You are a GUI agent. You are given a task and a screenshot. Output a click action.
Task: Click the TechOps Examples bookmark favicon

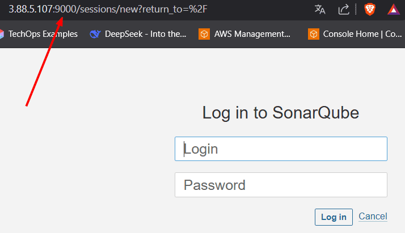click(x=2, y=34)
